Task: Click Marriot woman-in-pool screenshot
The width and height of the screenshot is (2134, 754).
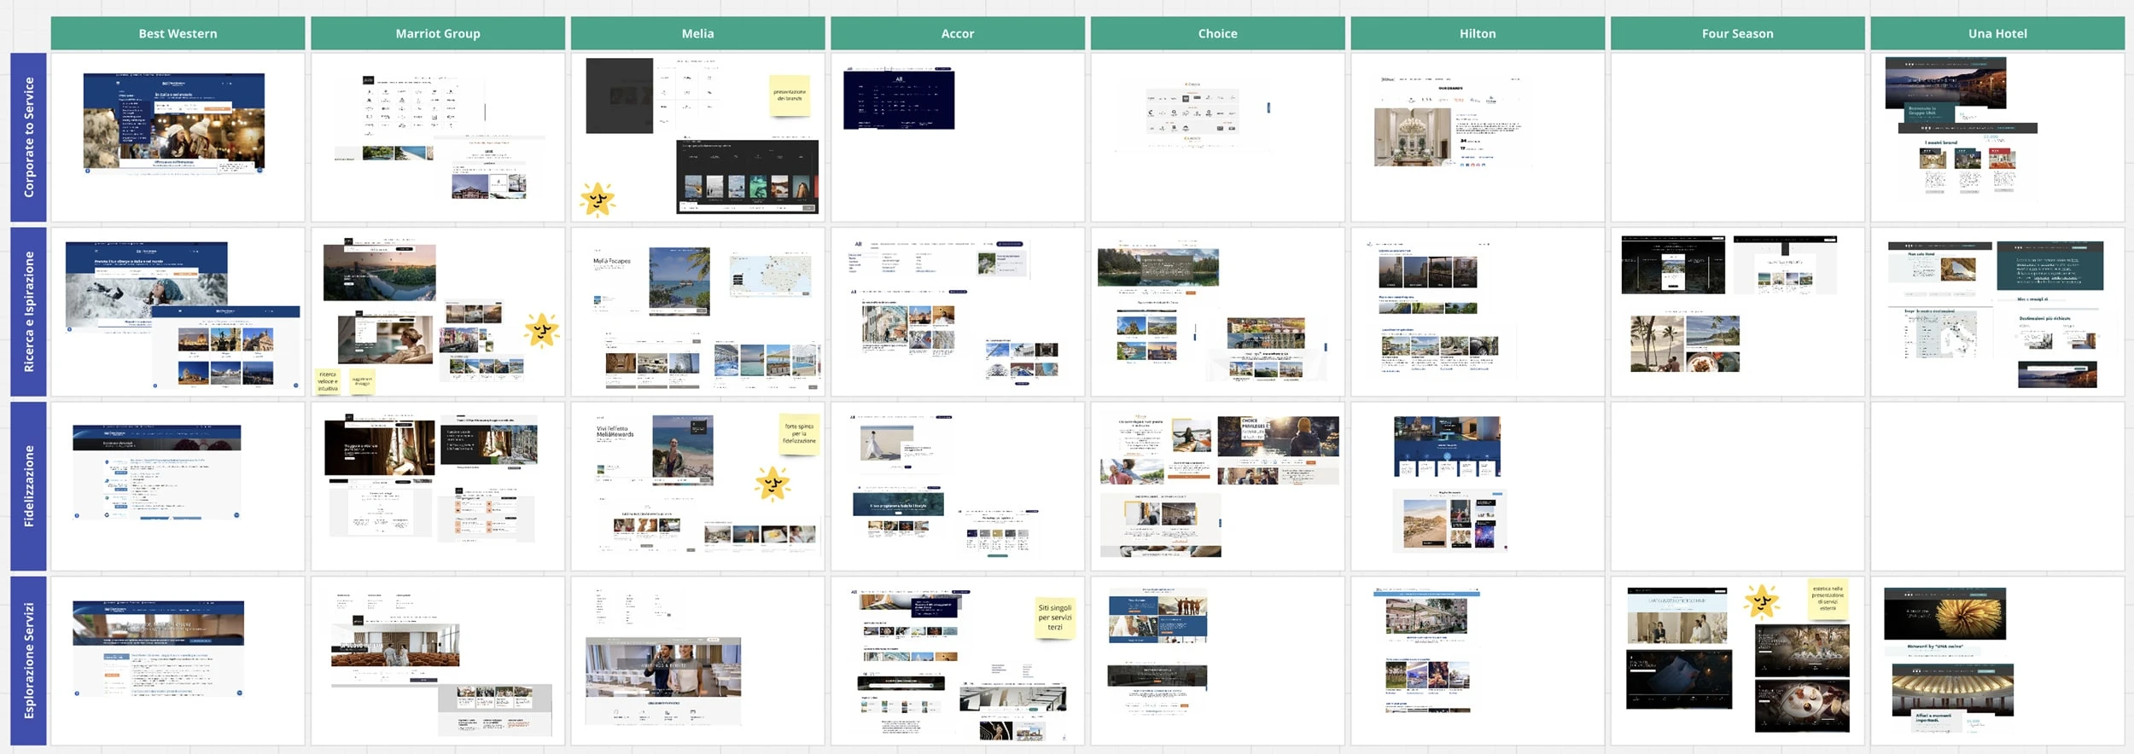Action: [385, 339]
